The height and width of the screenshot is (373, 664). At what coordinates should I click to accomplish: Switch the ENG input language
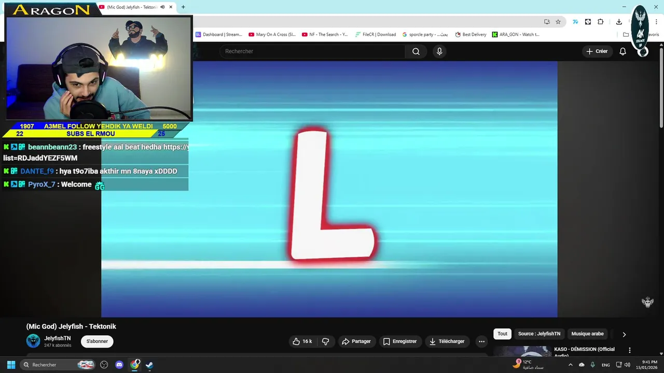[x=606, y=365]
